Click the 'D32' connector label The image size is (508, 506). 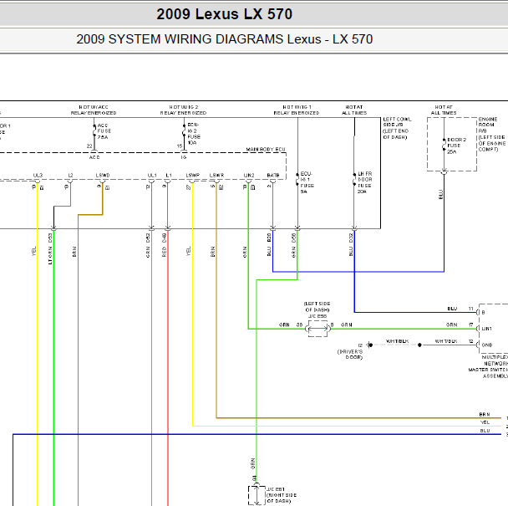(351, 238)
